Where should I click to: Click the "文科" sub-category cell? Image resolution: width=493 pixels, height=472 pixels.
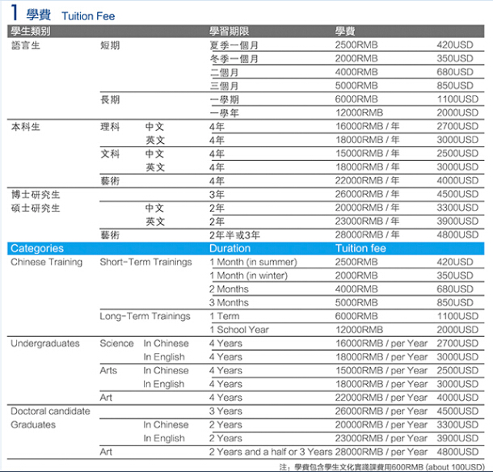[x=110, y=154]
